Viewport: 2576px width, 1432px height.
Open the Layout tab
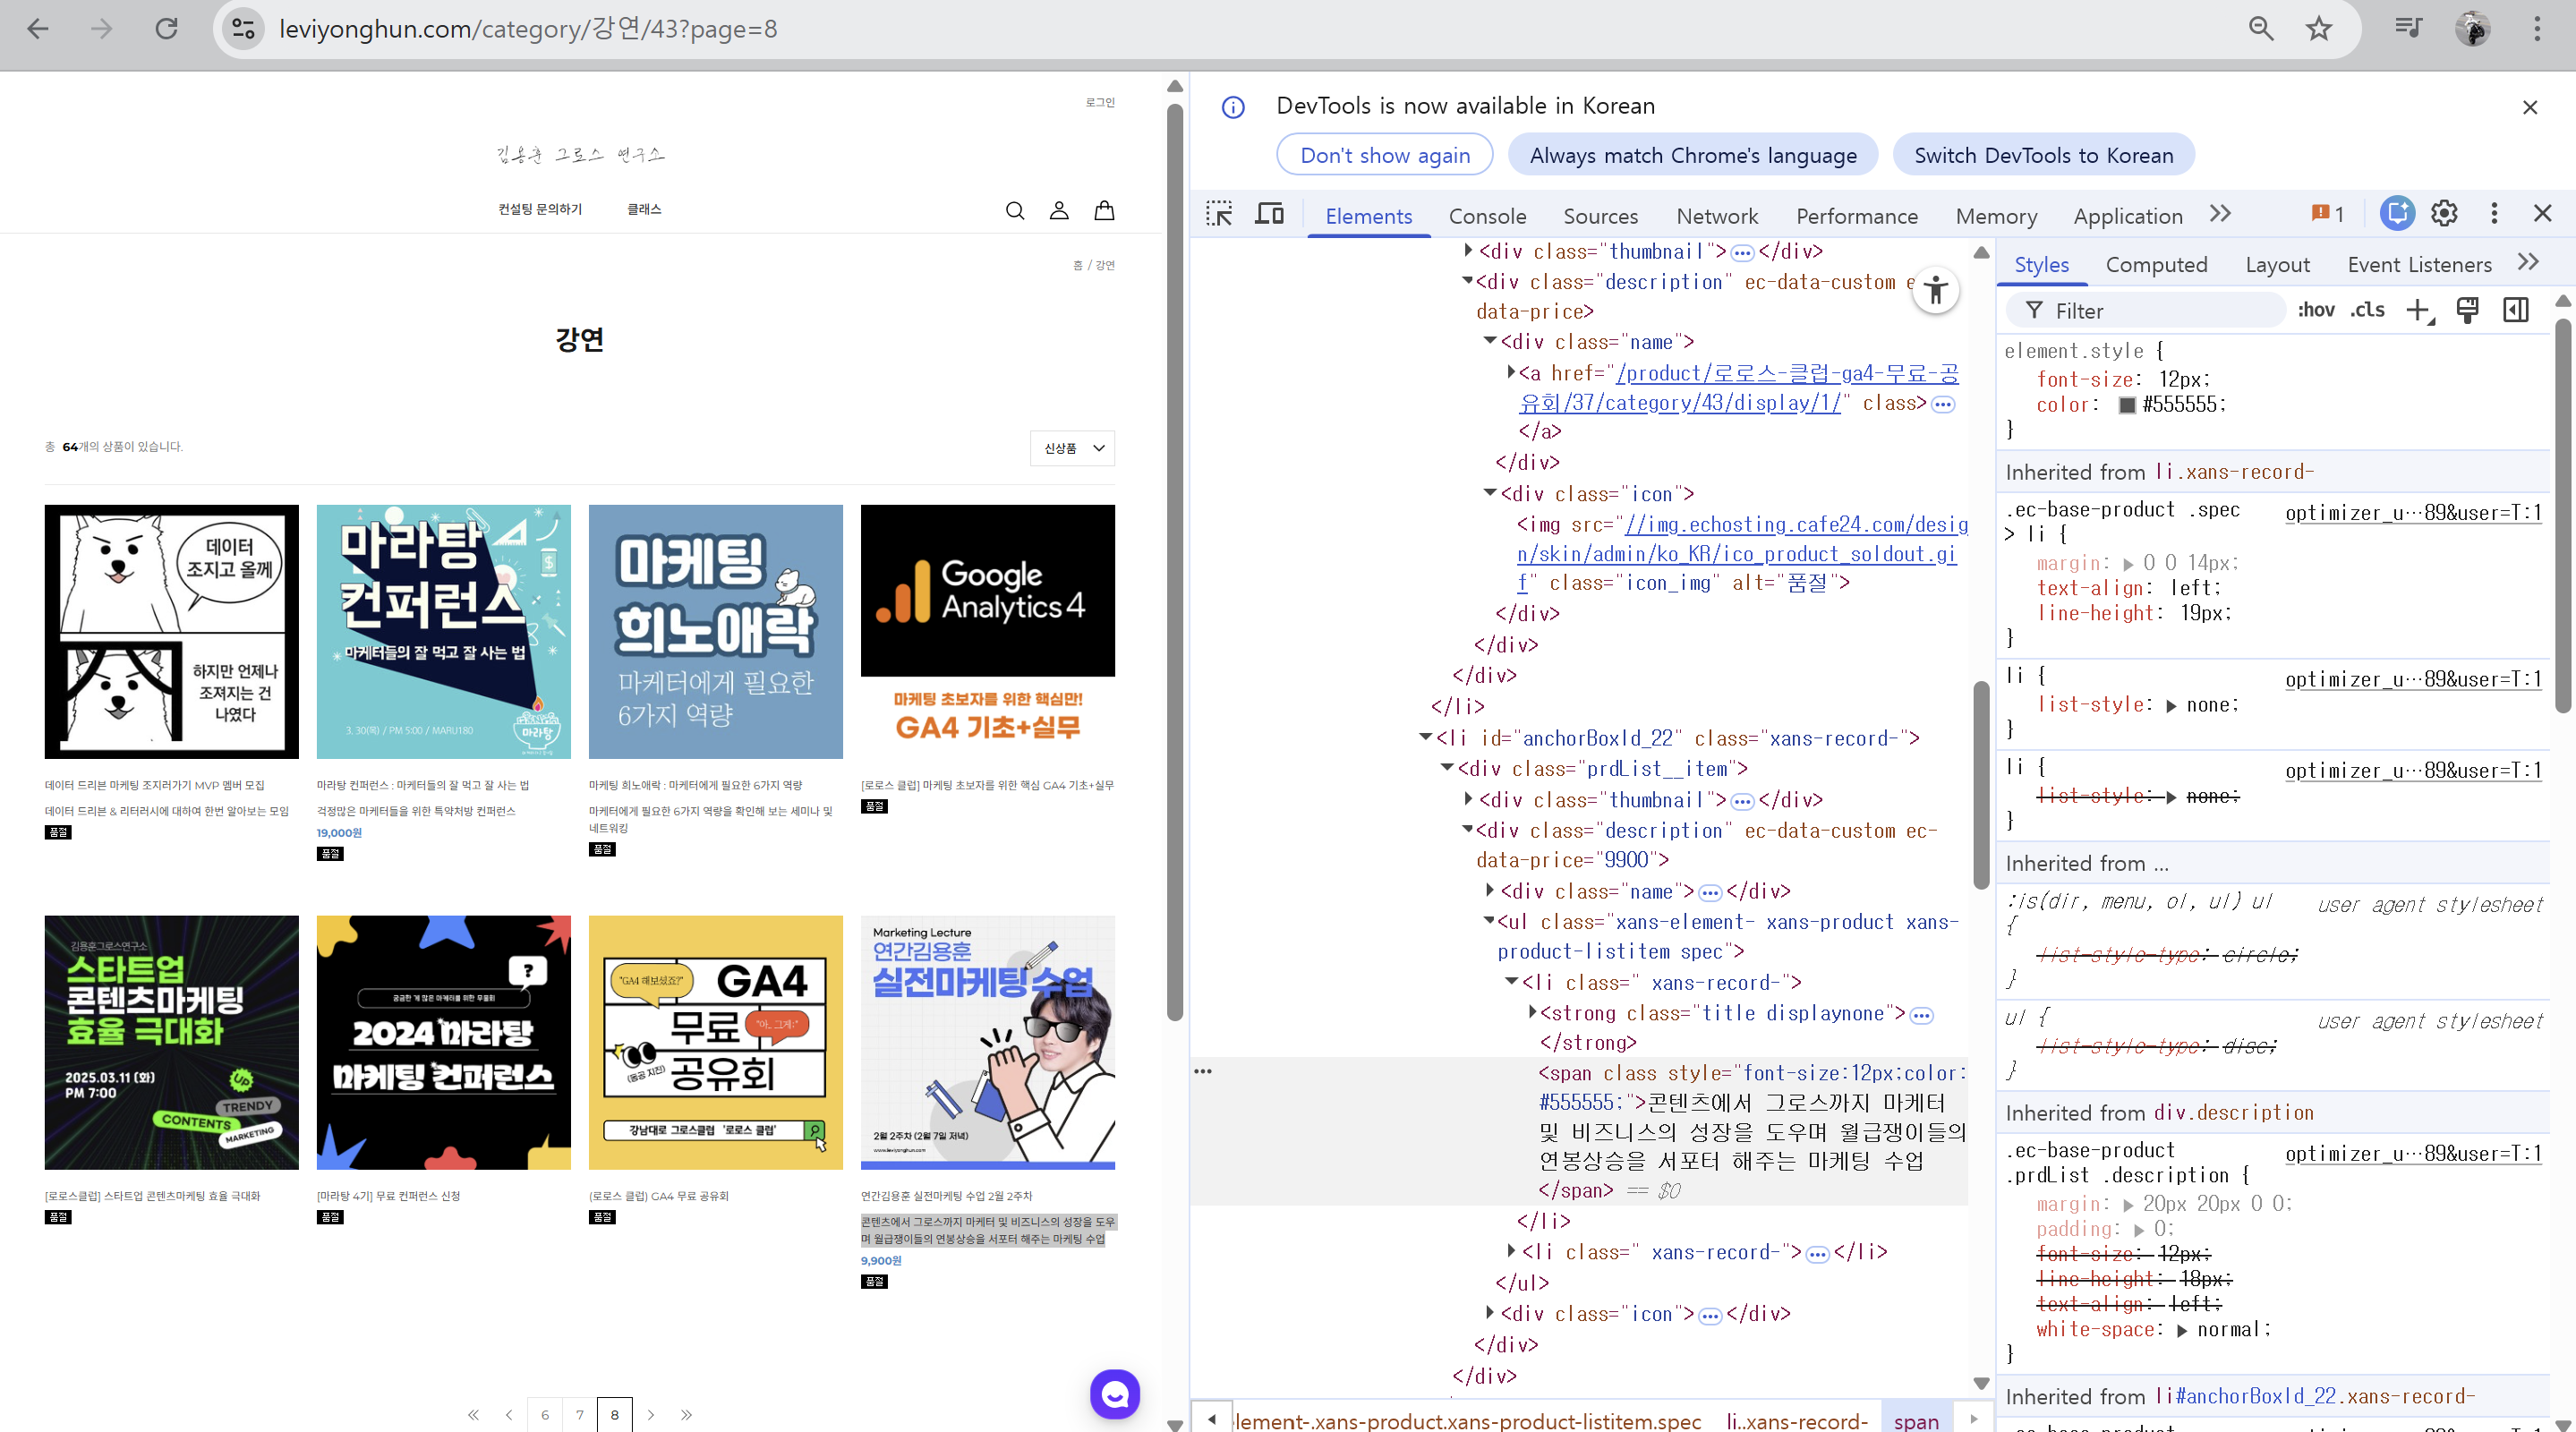[x=2277, y=264]
